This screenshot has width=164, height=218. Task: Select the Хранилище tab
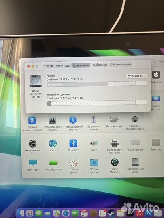click(81, 65)
